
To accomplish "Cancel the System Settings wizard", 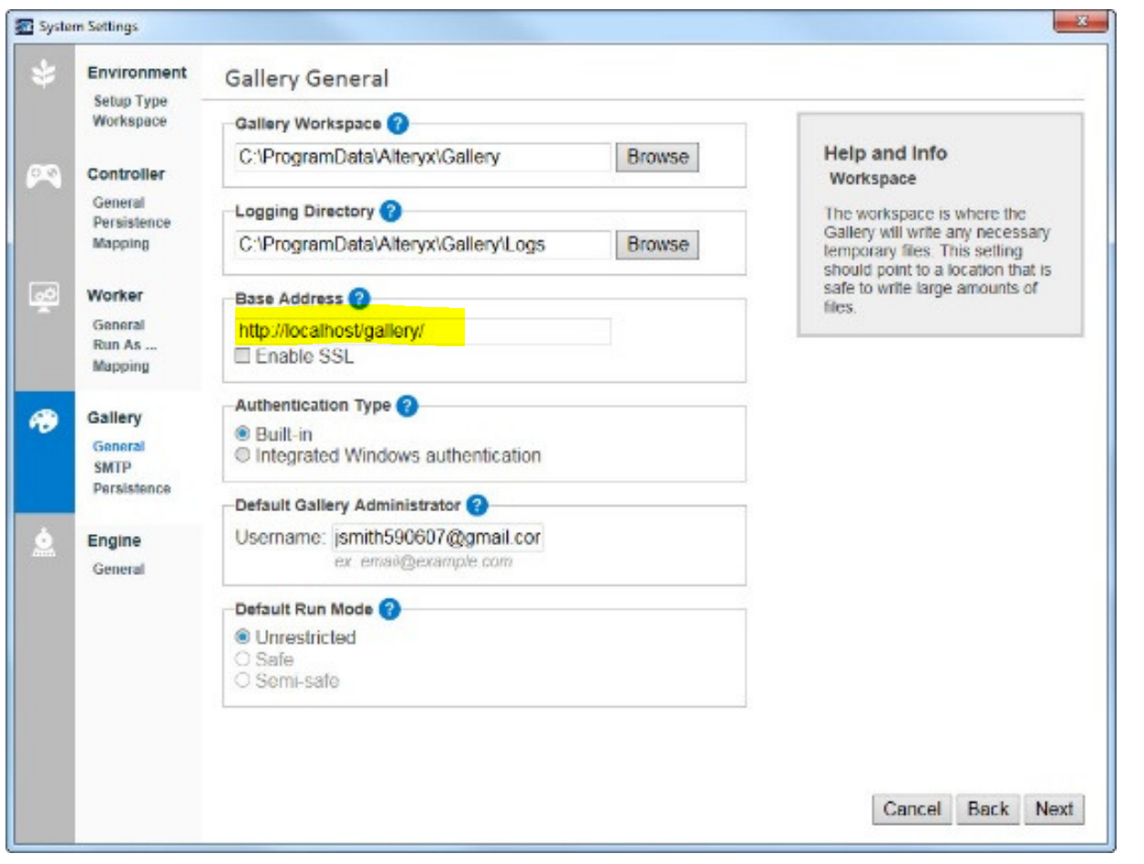I will 912,808.
